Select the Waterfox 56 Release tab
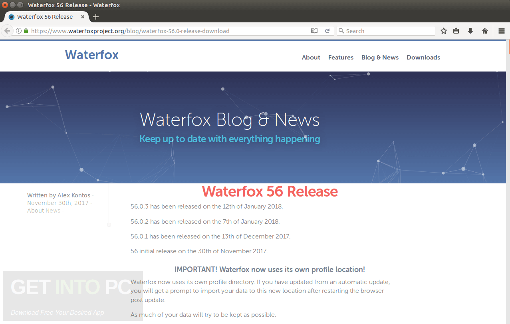The image size is (510, 324). 46,17
